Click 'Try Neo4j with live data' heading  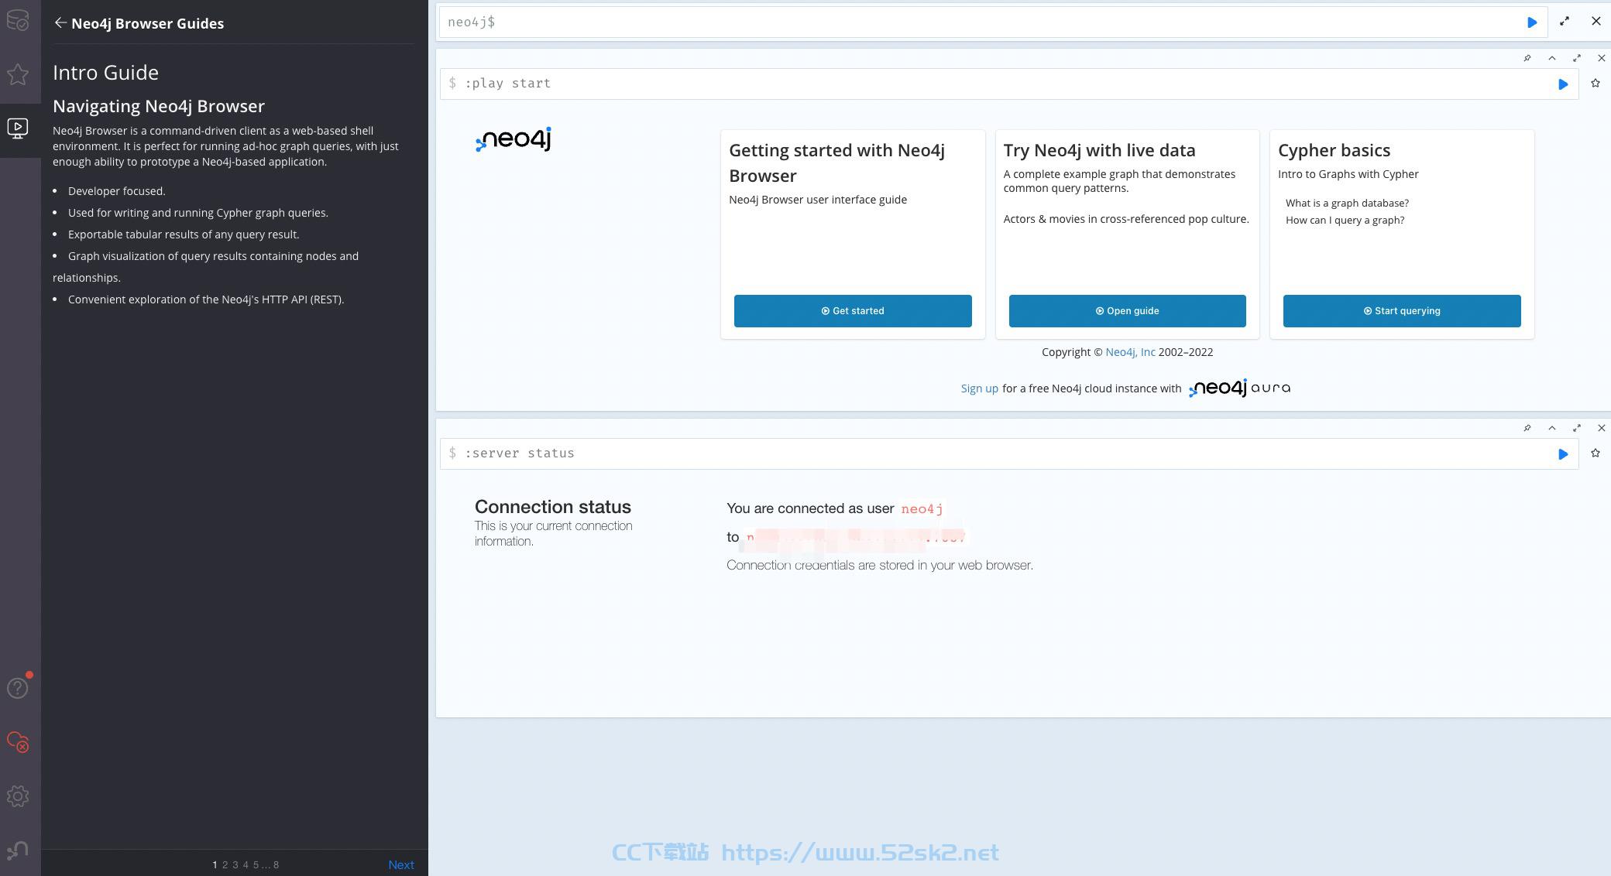(x=1099, y=151)
